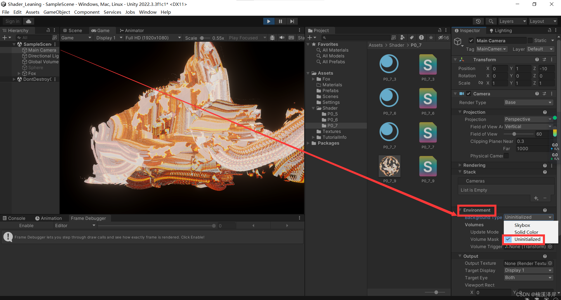The width and height of the screenshot is (561, 300).
Task: Click the Game view shortcuts keyboard icon
Action: [x=291, y=38]
